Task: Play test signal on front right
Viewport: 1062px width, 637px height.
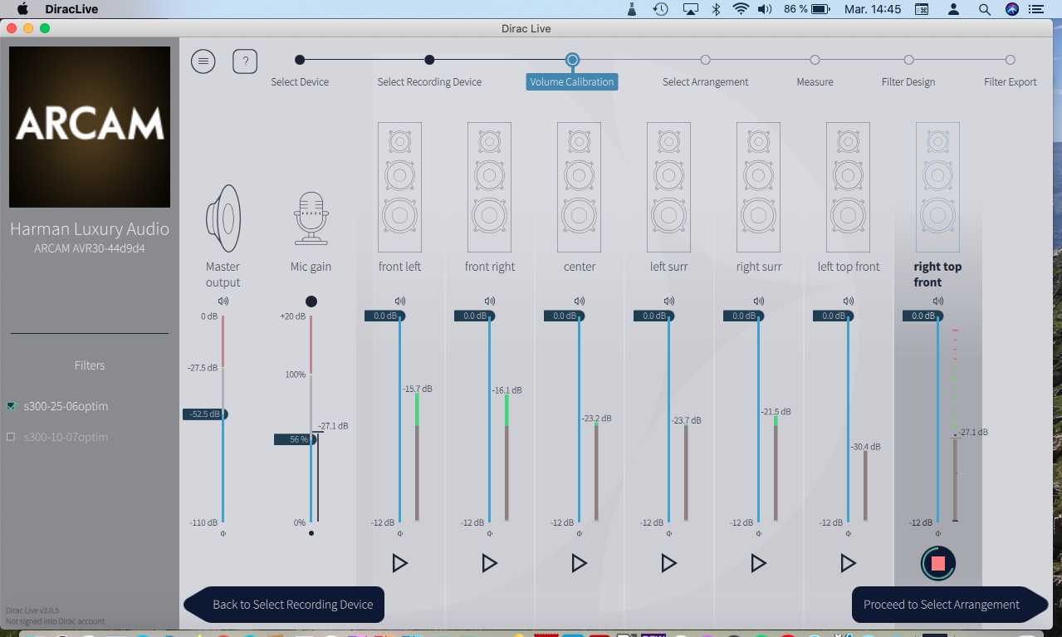Action: 489,563
